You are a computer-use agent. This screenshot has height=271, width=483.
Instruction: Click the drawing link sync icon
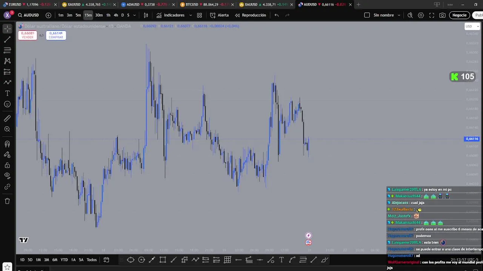7,187
